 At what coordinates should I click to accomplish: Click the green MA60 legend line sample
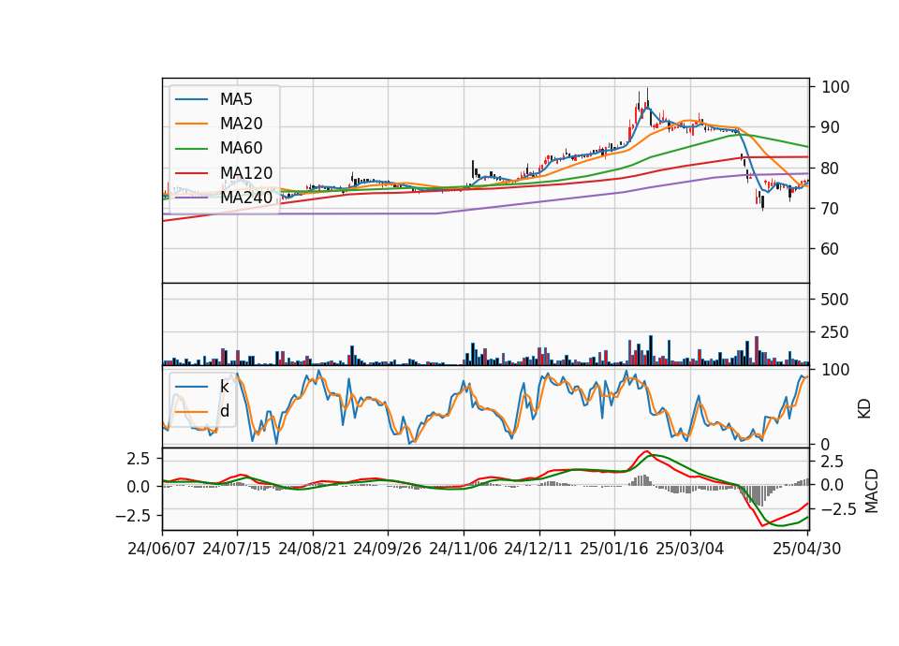tap(191, 149)
